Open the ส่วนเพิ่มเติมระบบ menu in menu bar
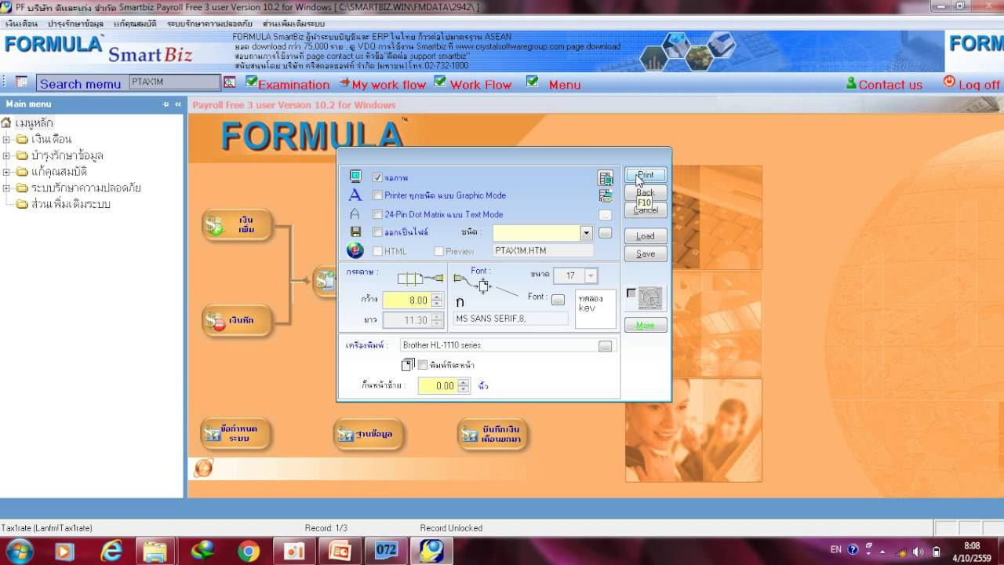Screen dimensions: 1004x565 [293, 24]
